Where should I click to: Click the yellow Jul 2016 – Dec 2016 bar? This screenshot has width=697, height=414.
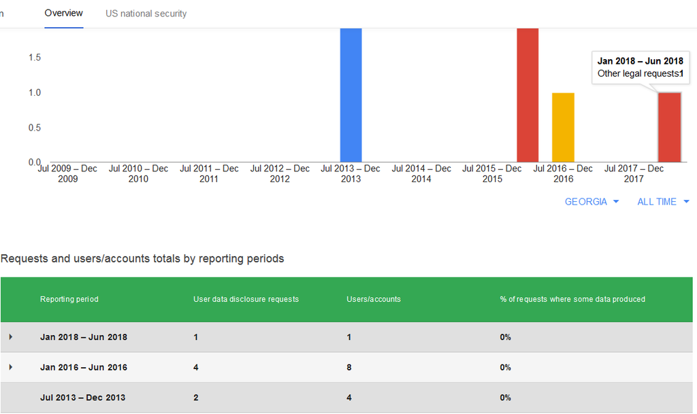coord(563,127)
